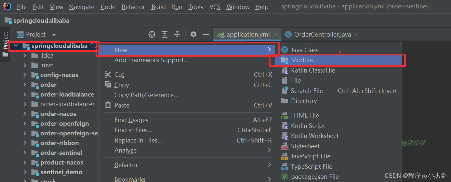
Task: Open the Analyze submenu
Action: (187, 151)
